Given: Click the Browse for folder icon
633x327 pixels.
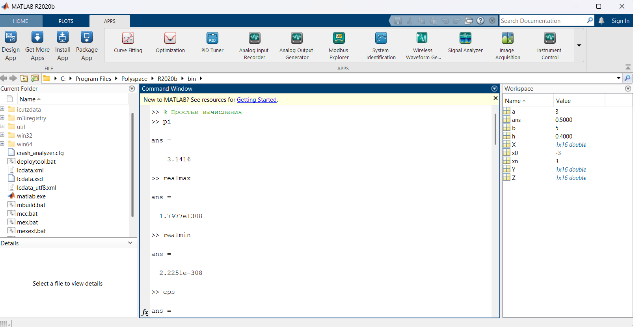Looking at the screenshot, I should click(x=35, y=78).
